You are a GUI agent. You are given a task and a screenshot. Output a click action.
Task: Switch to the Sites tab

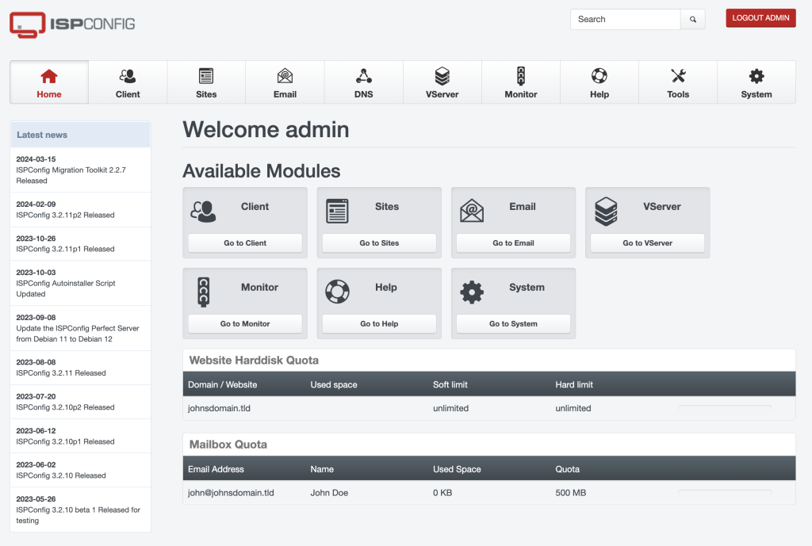point(206,82)
